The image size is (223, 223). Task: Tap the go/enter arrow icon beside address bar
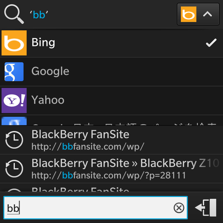point(206,208)
